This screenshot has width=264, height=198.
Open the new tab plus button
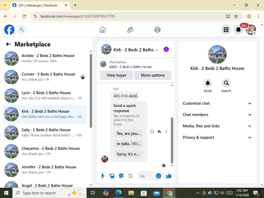75,5
